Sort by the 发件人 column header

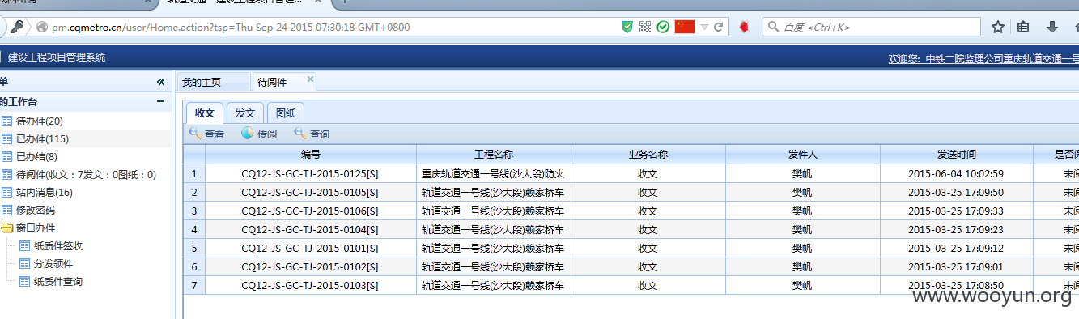[x=803, y=154]
